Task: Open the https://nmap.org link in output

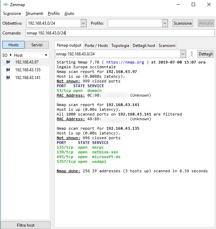Action: (x=125, y=62)
